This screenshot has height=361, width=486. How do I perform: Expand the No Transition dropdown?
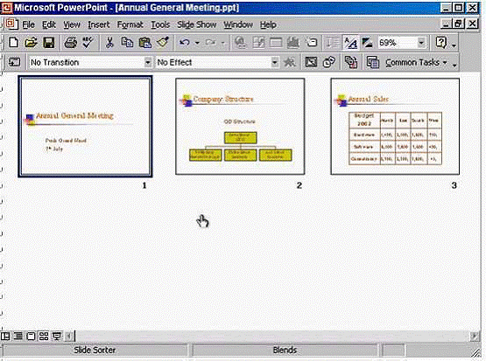click(148, 62)
